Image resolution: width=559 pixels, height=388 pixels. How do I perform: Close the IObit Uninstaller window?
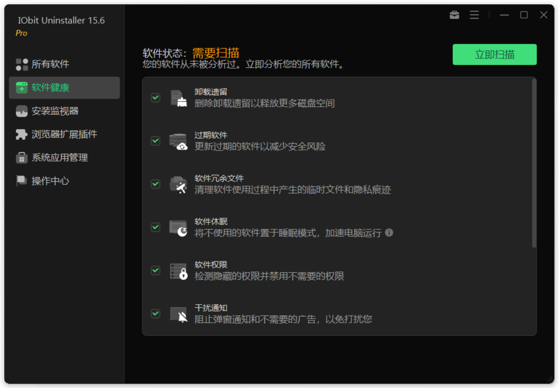pyautogui.click(x=544, y=15)
